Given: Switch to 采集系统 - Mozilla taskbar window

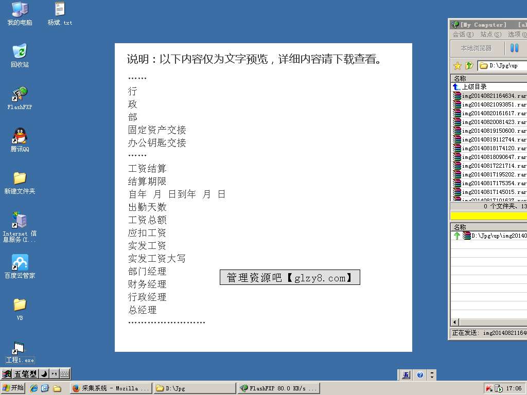Looking at the screenshot, I should coord(111,388).
